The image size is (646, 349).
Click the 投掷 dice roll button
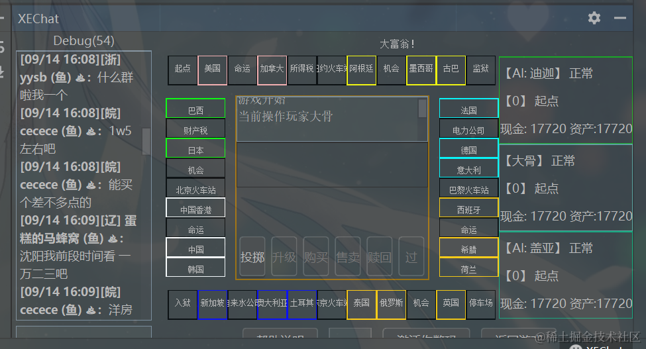tap(252, 257)
